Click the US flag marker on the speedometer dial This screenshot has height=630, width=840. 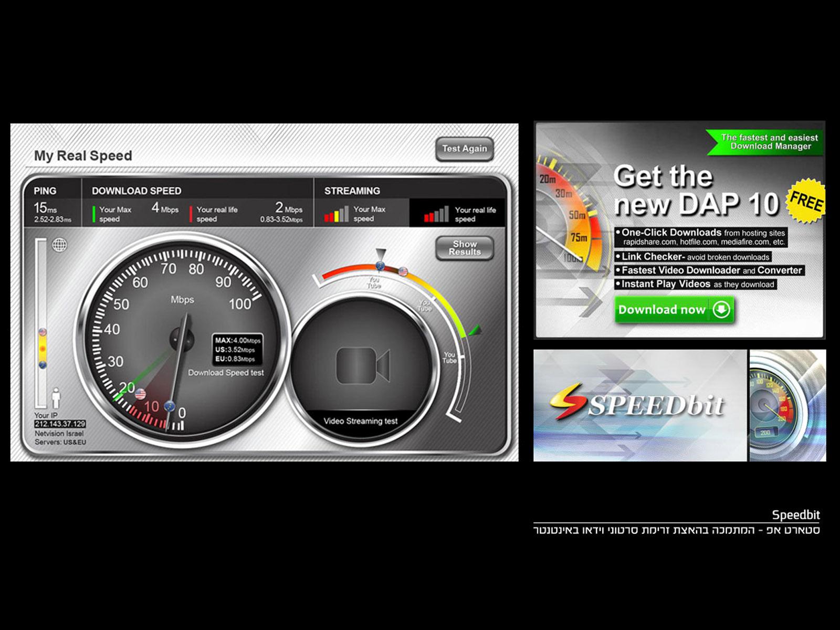pyautogui.click(x=140, y=393)
